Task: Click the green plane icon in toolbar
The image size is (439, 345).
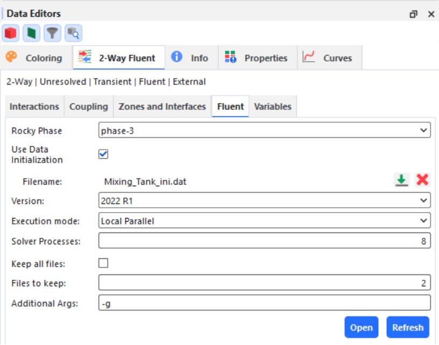Action: click(31, 33)
